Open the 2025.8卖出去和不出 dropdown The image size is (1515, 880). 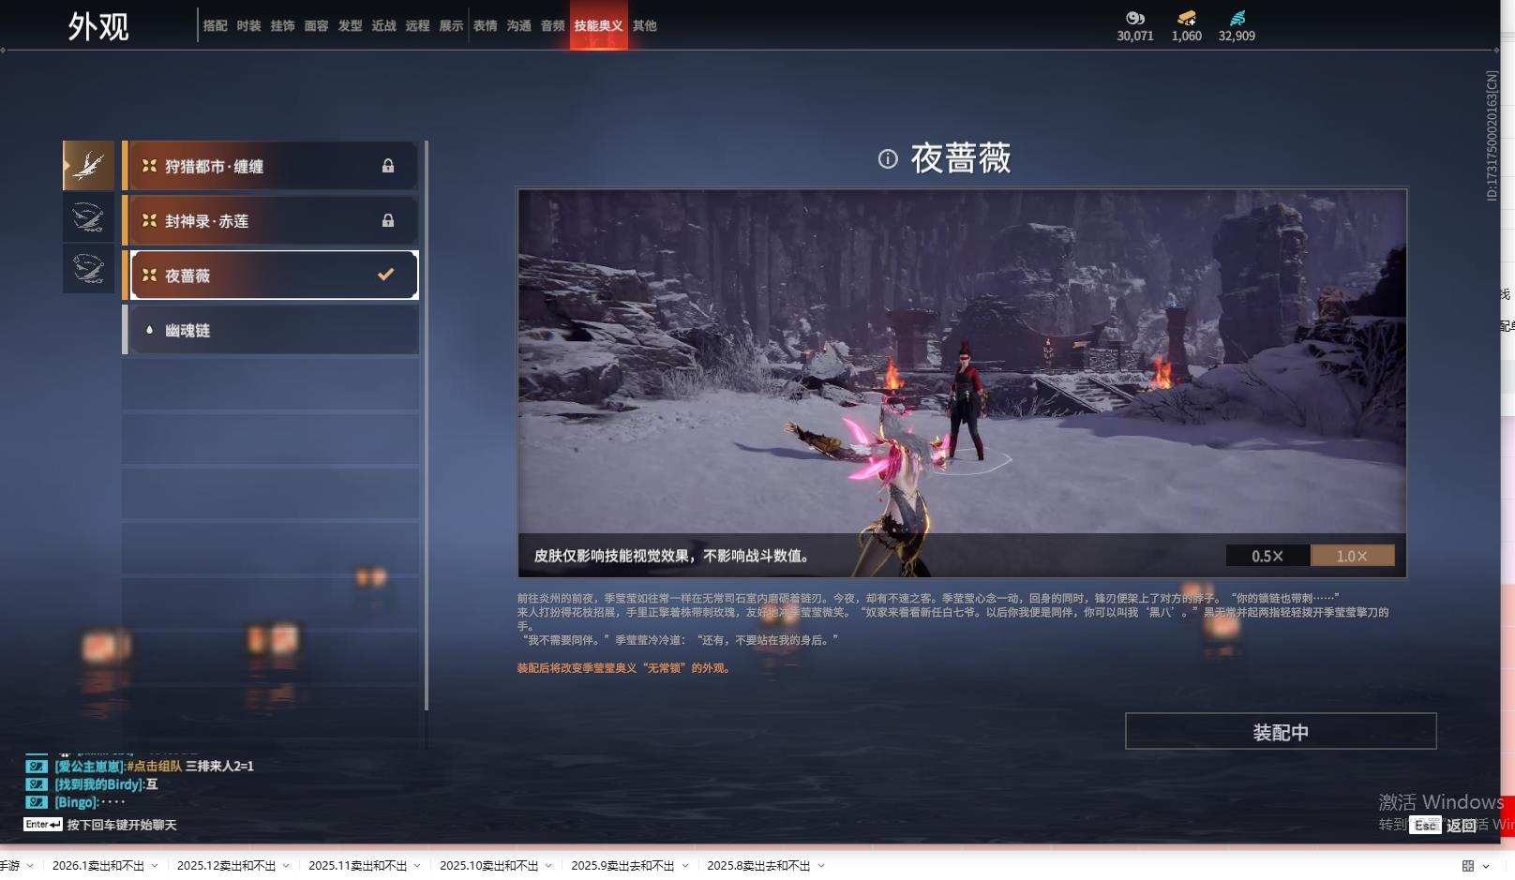point(759,865)
